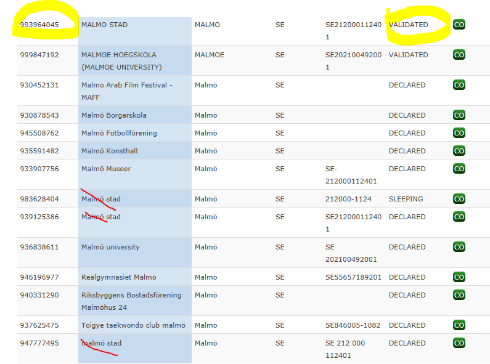Click the MALMO STAD organisation name
Image resolution: width=490 pixels, height=364 pixels.
(x=104, y=25)
